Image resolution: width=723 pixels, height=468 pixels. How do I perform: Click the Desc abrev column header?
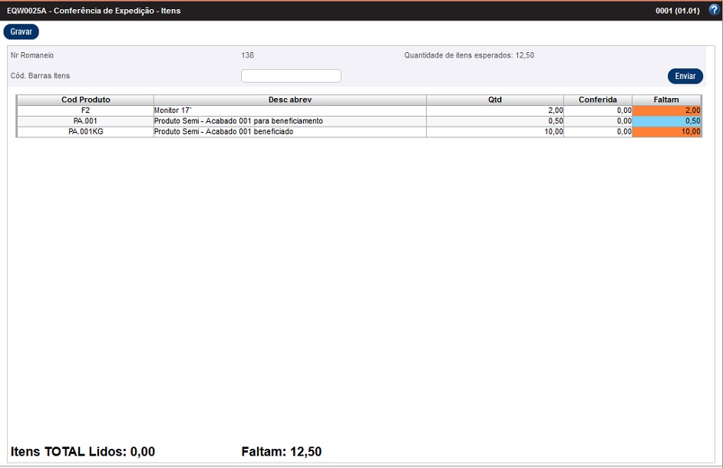pos(289,100)
